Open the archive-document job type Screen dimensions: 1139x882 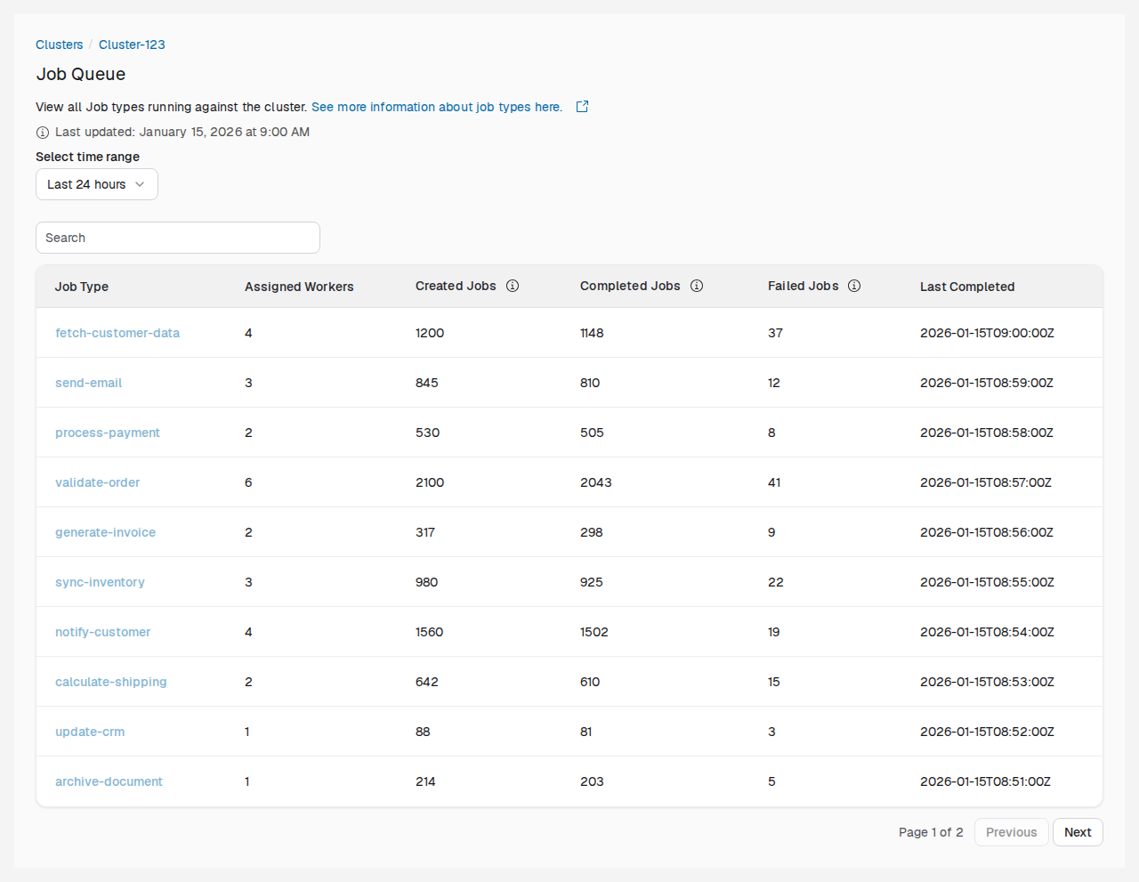tap(109, 781)
